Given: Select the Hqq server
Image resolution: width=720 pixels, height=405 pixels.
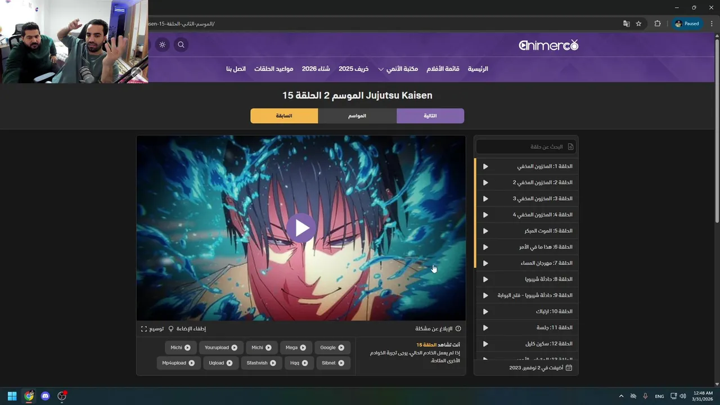Looking at the screenshot, I should click(299, 363).
